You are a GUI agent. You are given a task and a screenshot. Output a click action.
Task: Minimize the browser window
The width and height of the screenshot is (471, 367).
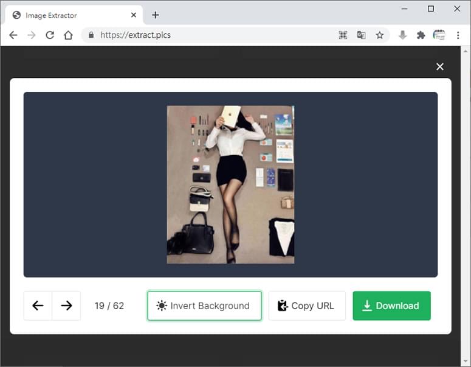(405, 9)
